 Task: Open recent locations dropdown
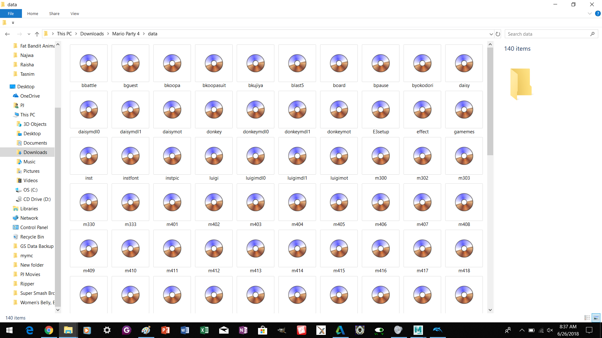(x=29, y=34)
